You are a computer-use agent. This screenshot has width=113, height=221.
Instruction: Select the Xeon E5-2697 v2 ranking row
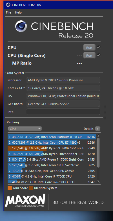tap(52, 165)
